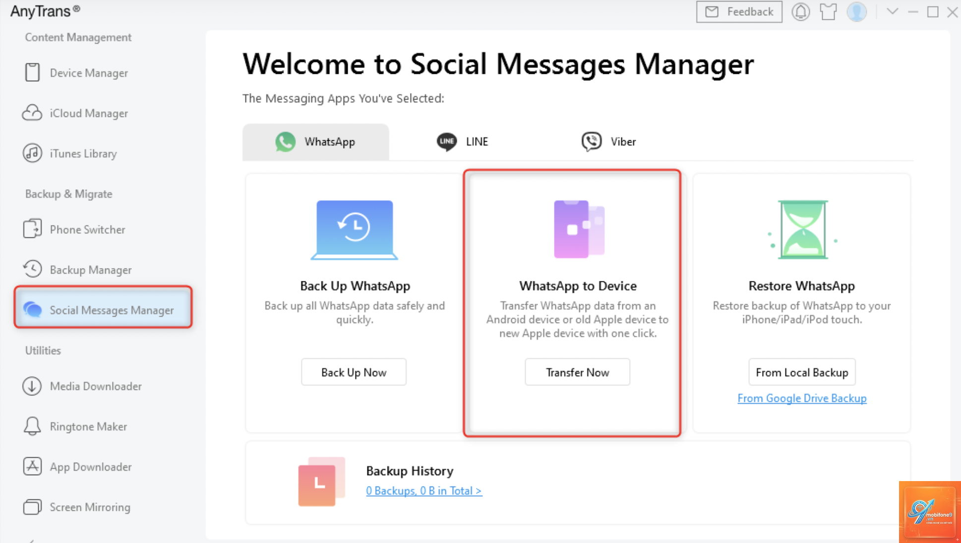Click the Restore WhatsApp hourglass illustration
Viewport: 961px width, 543px height.
pos(802,229)
